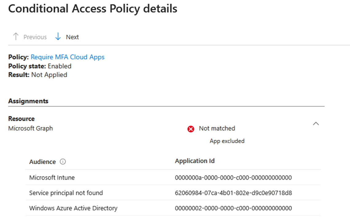Select the Service principal not found row
The height and width of the screenshot is (217, 350).
[x=173, y=193]
